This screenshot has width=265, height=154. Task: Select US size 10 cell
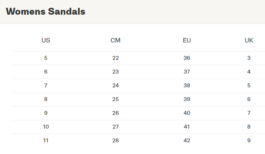point(46,127)
